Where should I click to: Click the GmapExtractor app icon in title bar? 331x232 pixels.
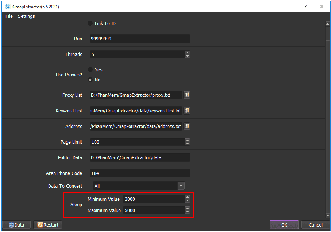(x=8, y=7)
